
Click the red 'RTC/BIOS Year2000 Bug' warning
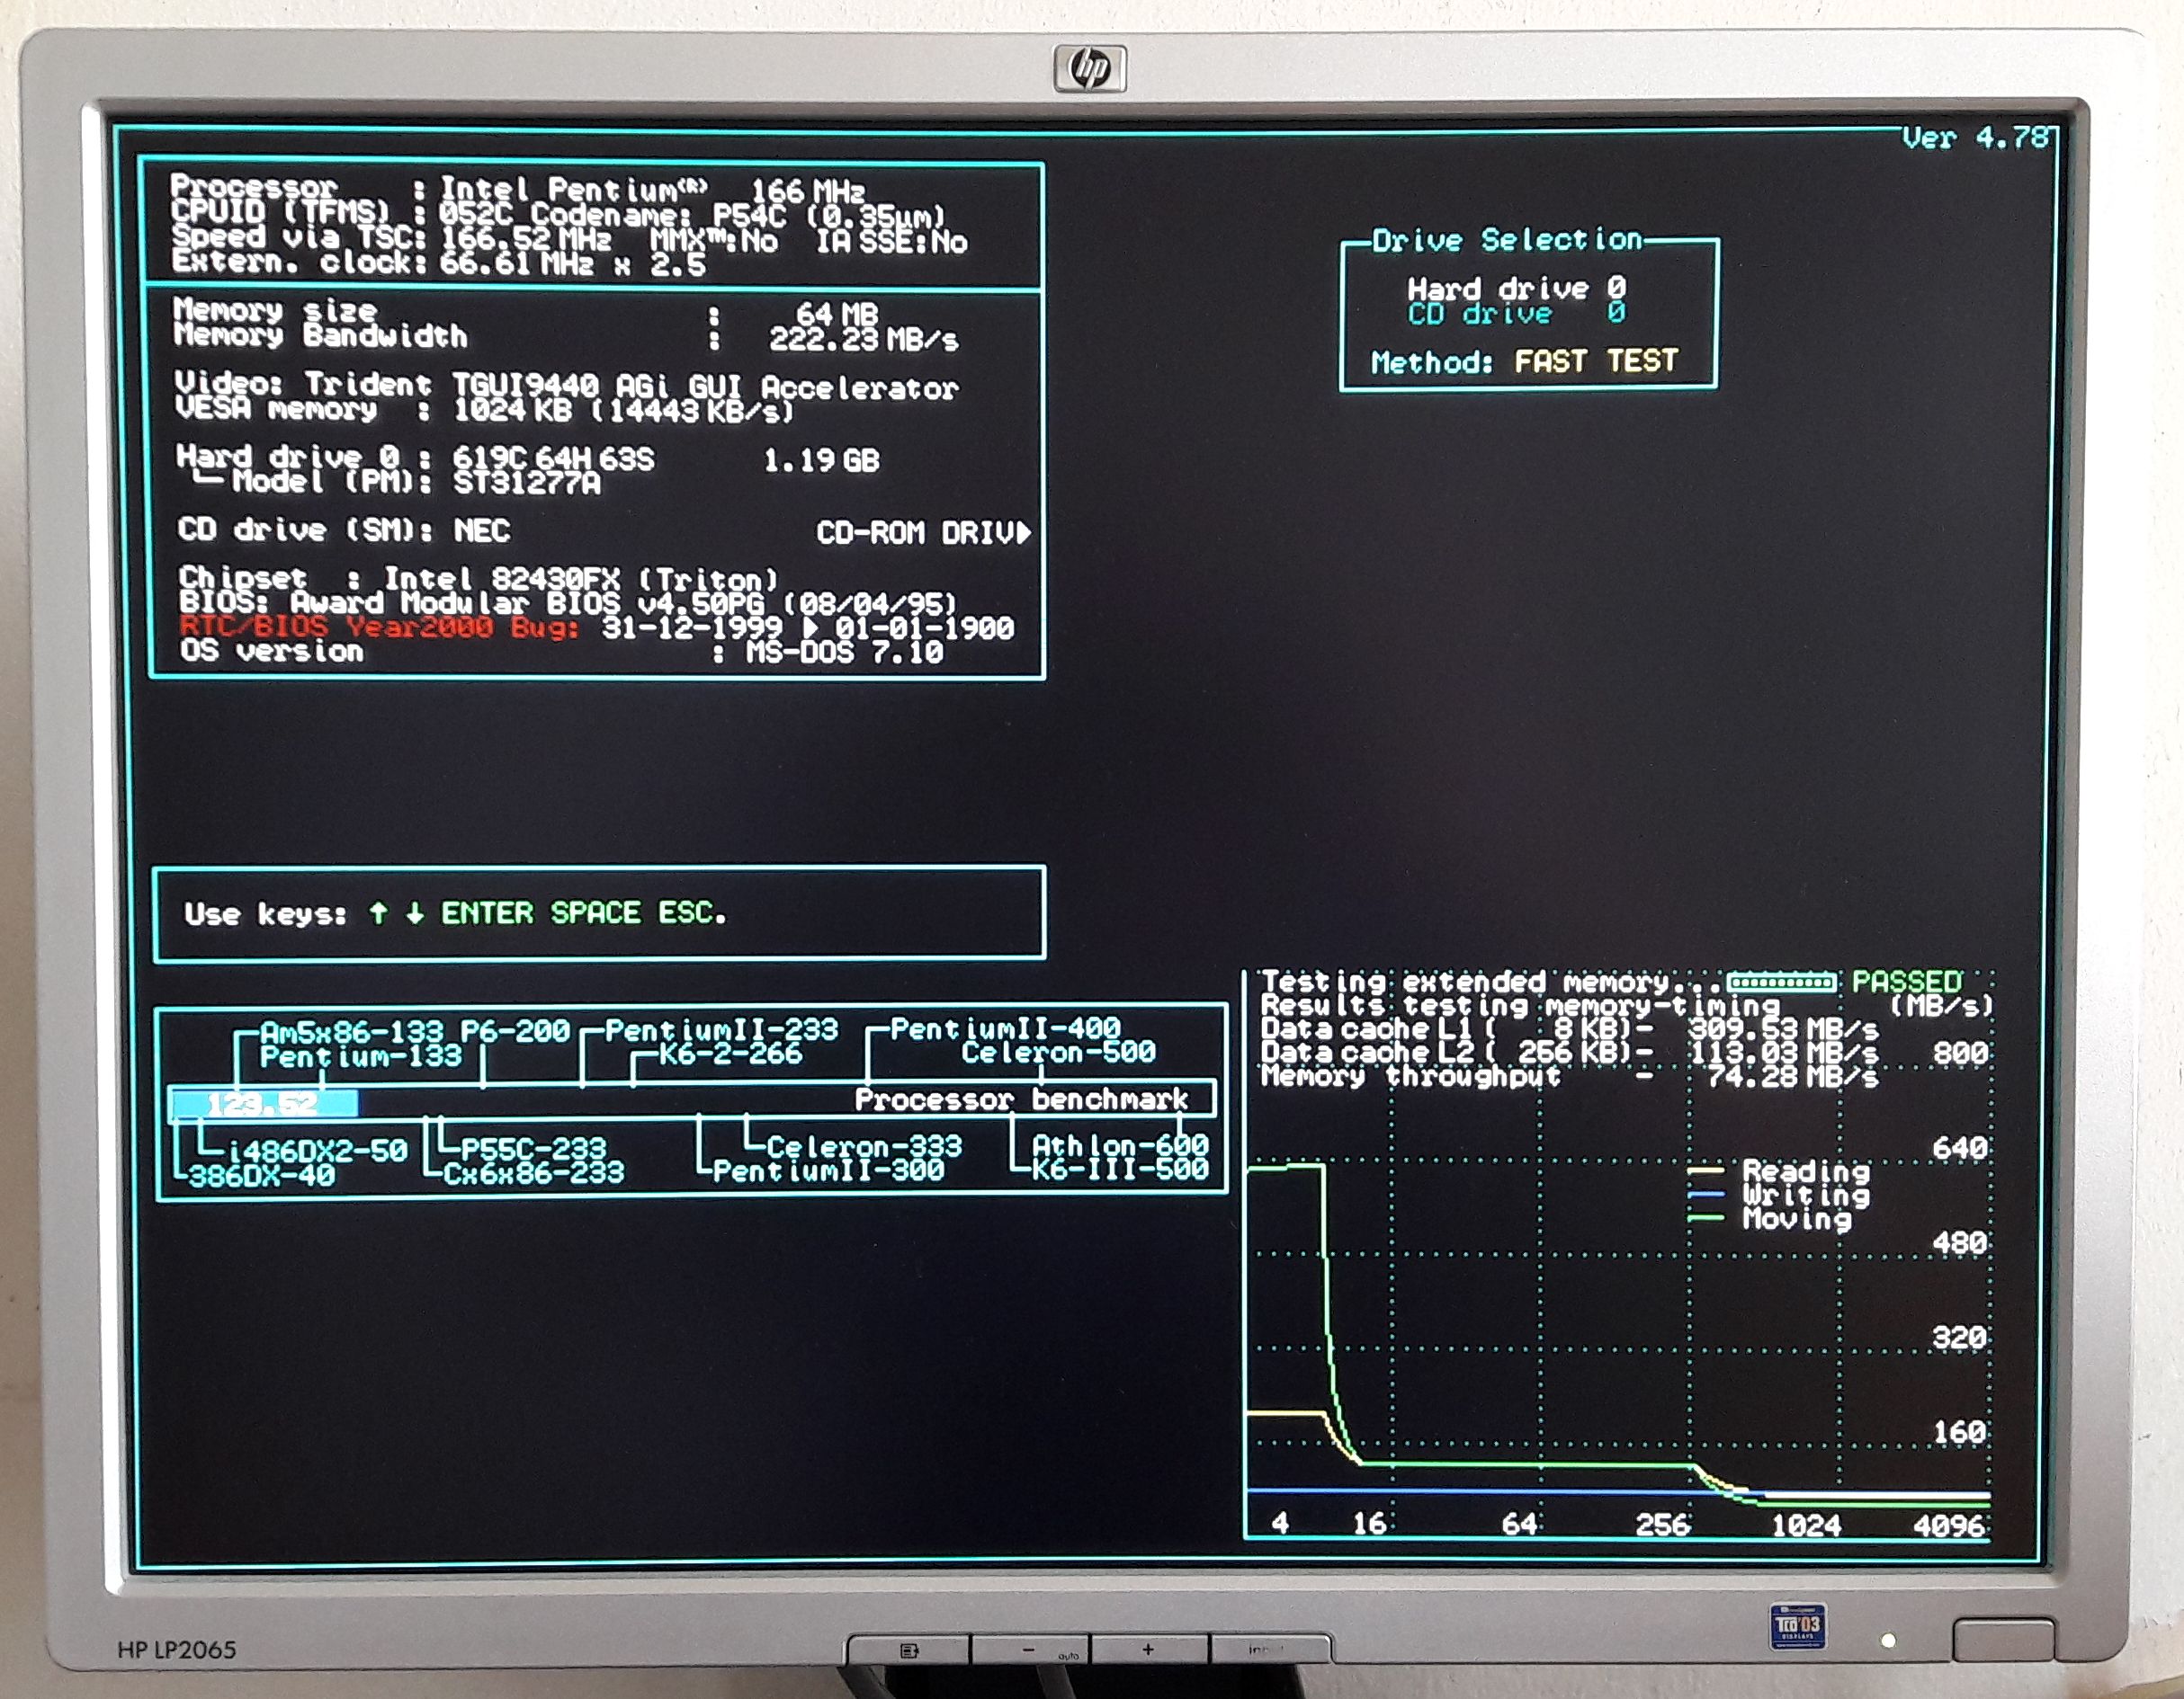(380, 627)
